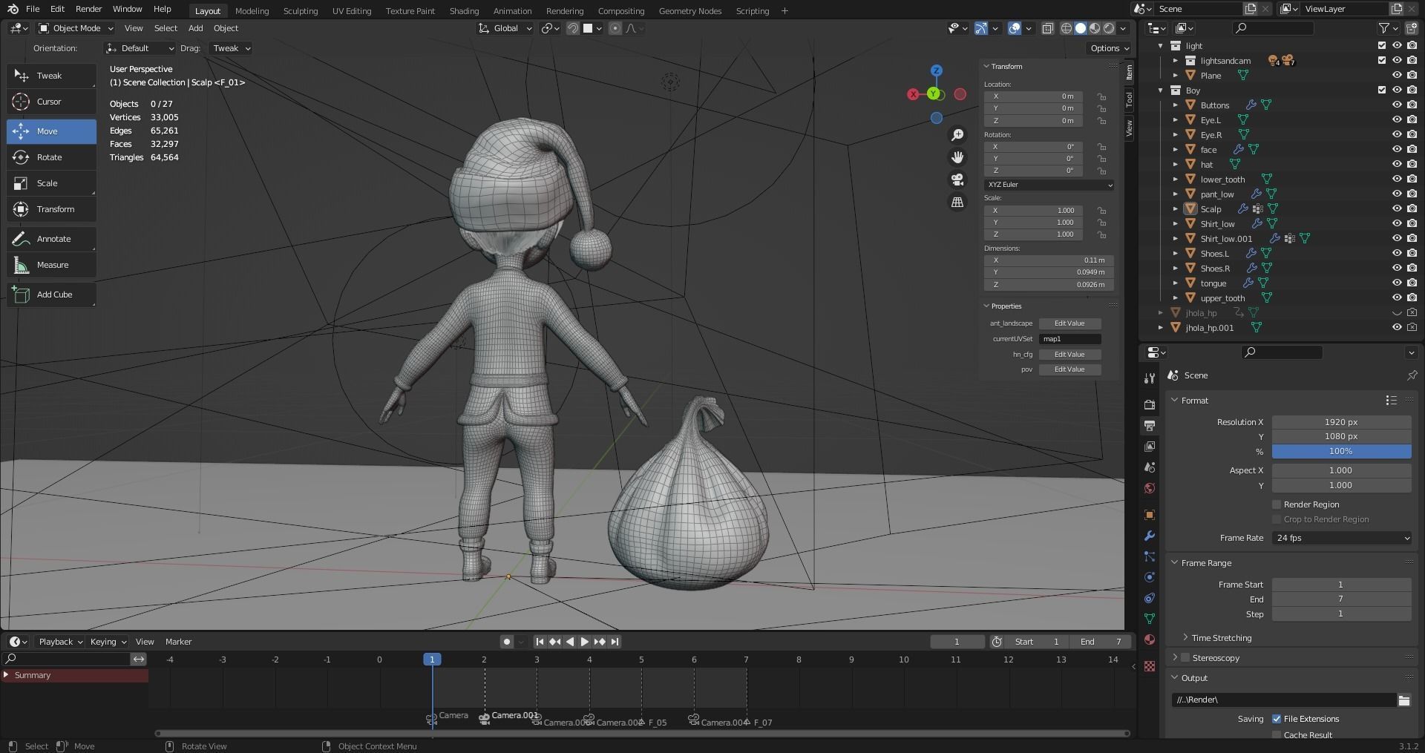Toggle camera view icon in viewport
This screenshot has height=753, width=1425.
[x=957, y=180]
